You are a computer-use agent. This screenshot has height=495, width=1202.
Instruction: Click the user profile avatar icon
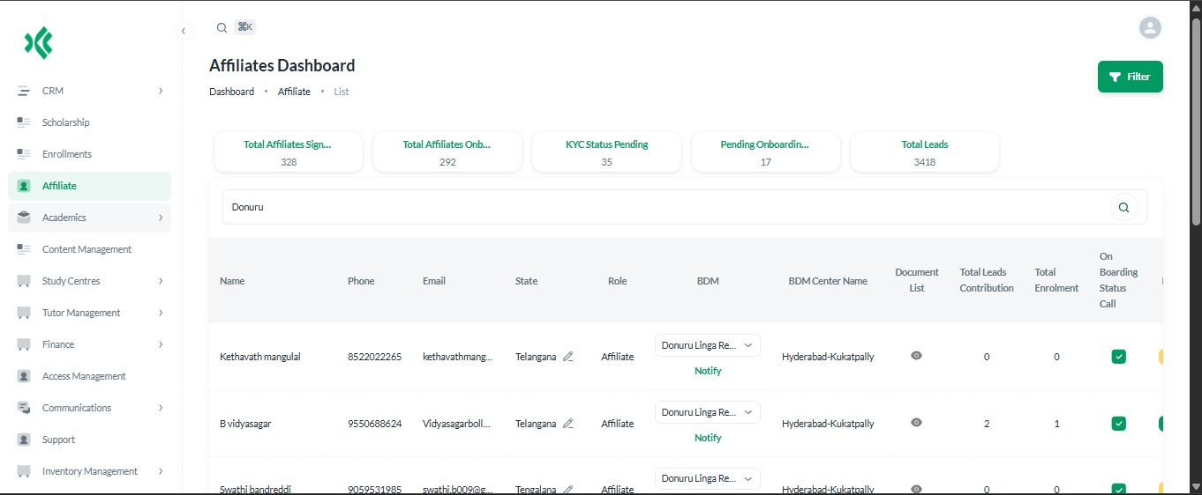(1150, 28)
